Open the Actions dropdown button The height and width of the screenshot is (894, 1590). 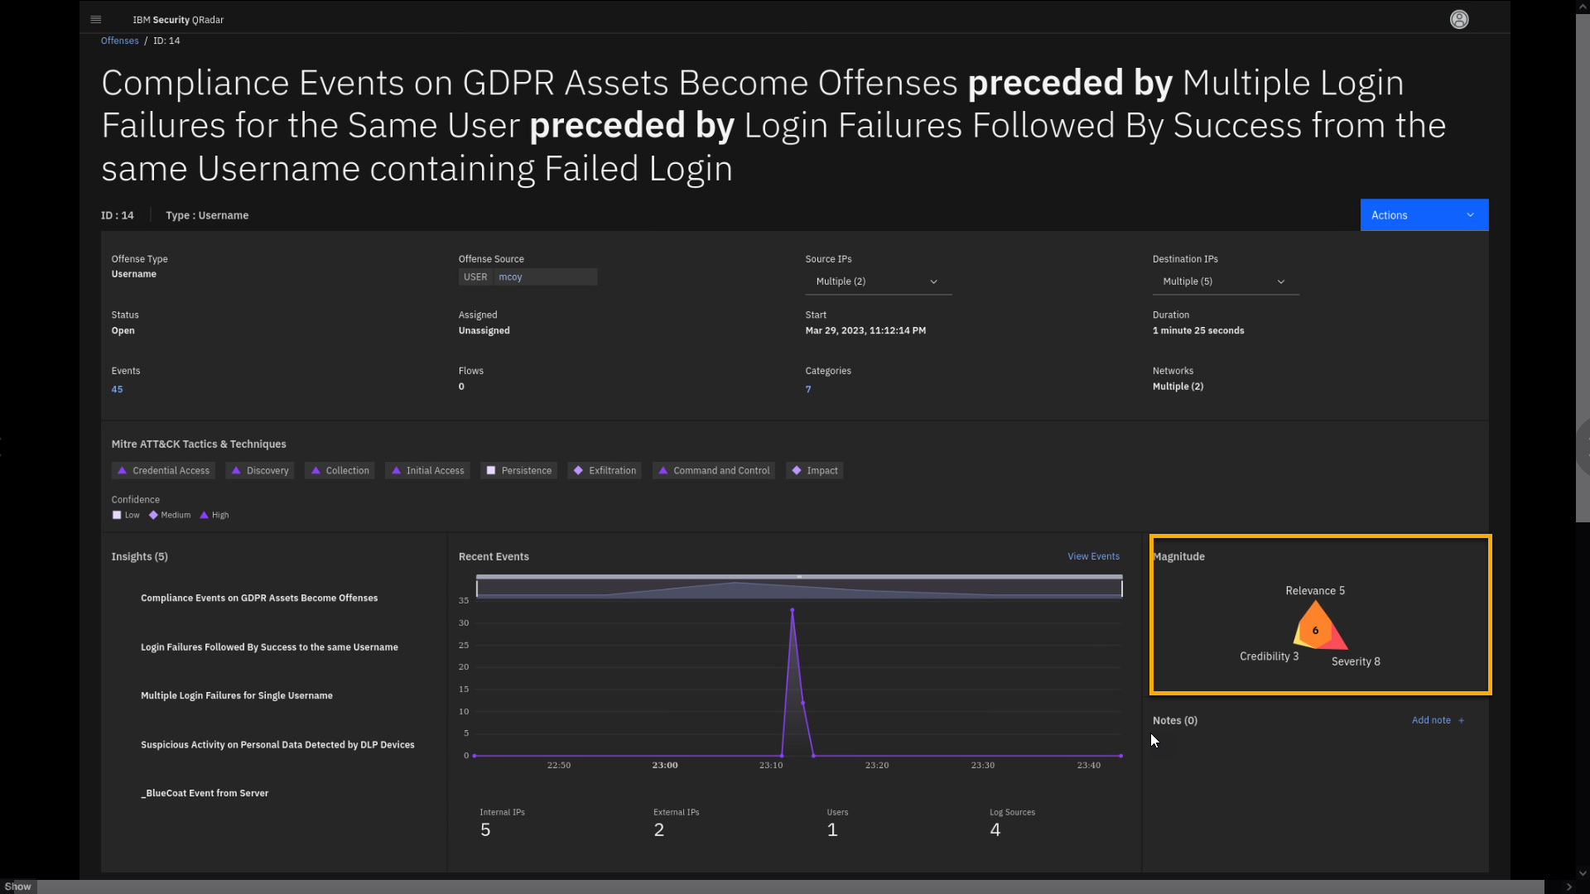(x=1424, y=215)
